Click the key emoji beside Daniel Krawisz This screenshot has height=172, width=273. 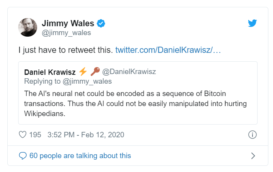point(95,72)
